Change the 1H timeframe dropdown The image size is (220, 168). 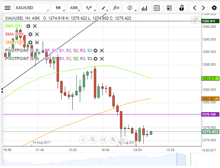point(59,8)
